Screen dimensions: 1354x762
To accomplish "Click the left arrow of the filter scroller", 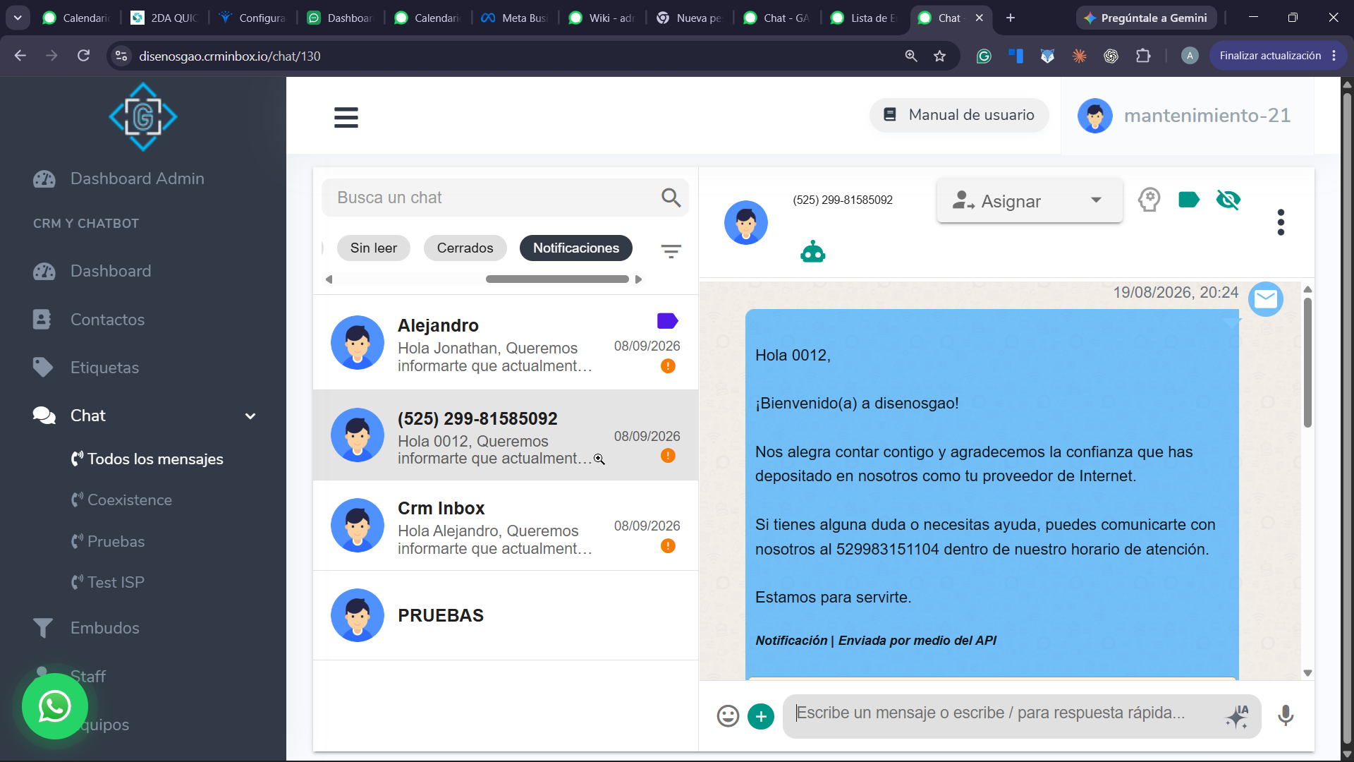I will click(329, 279).
